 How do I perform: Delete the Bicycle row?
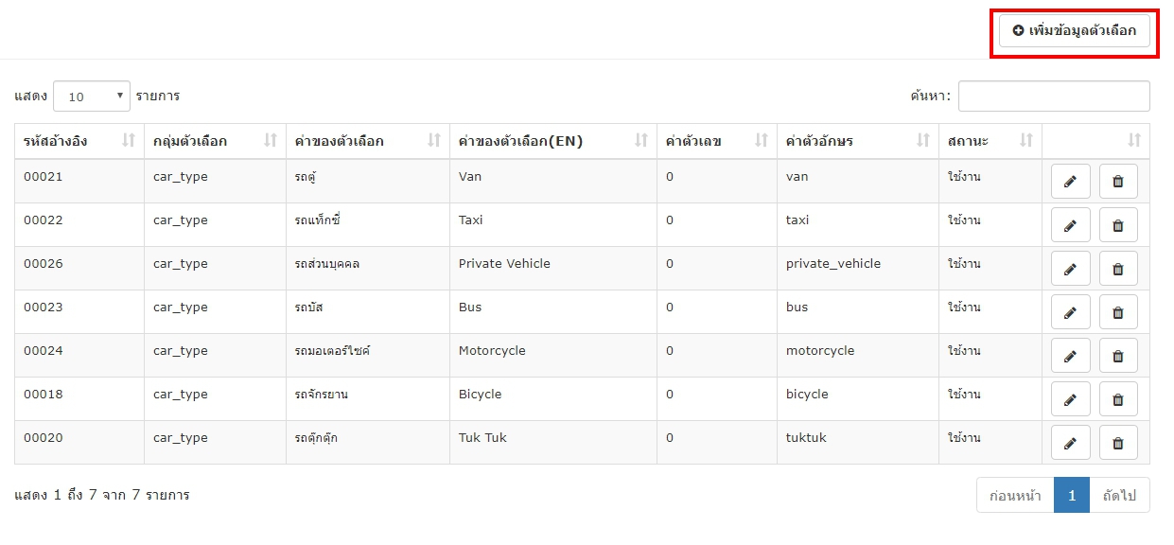click(1118, 399)
